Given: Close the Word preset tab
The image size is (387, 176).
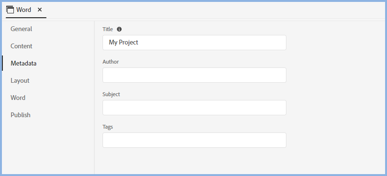Looking at the screenshot, I should (40, 10).
